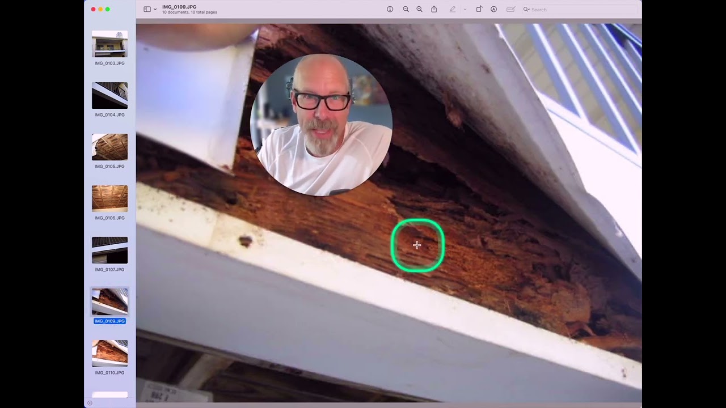The height and width of the screenshot is (408, 726).
Task: Click the highlighted "IMG_0109.JPG" sidebar label
Action: (109, 321)
